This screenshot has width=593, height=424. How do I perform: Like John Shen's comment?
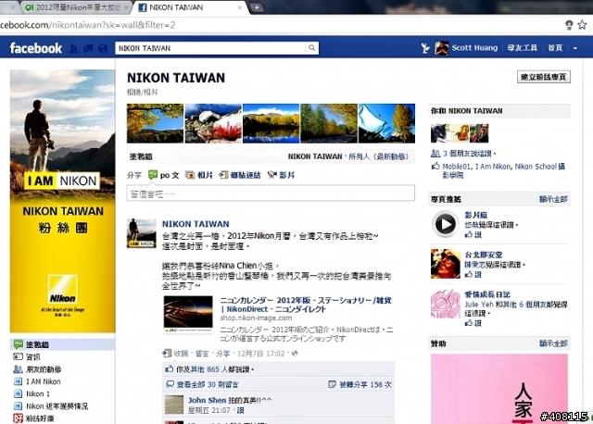pyautogui.click(x=240, y=410)
